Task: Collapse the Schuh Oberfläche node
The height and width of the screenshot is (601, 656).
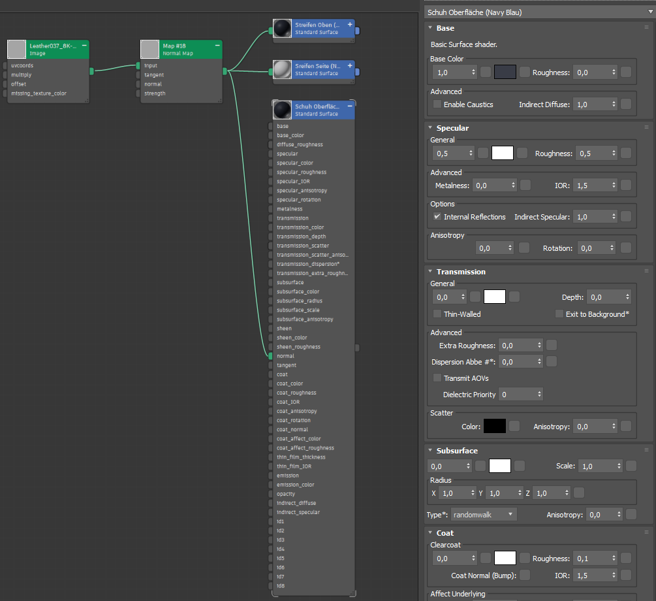Action: point(350,106)
